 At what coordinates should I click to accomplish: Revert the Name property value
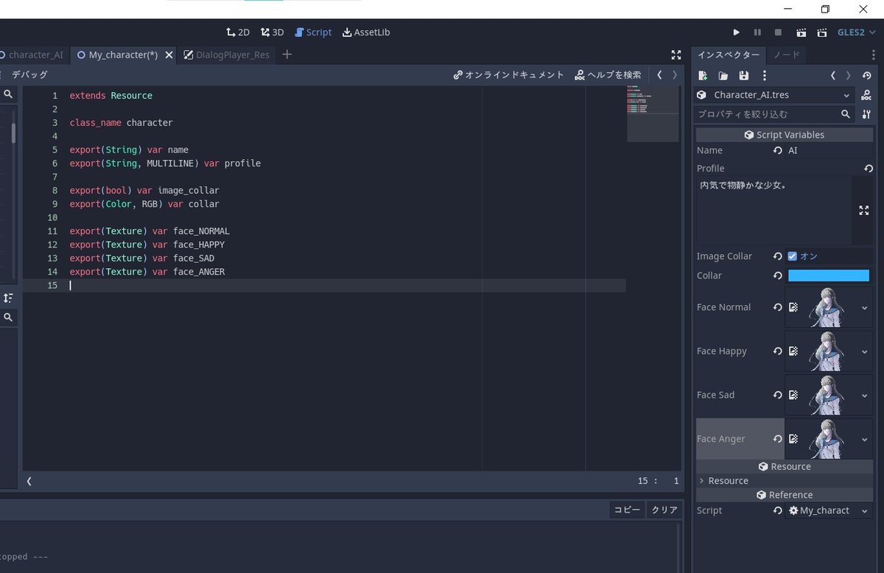(777, 150)
